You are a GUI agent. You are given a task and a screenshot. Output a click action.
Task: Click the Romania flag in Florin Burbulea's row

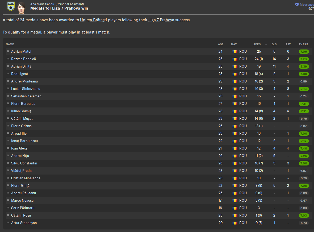(235, 104)
